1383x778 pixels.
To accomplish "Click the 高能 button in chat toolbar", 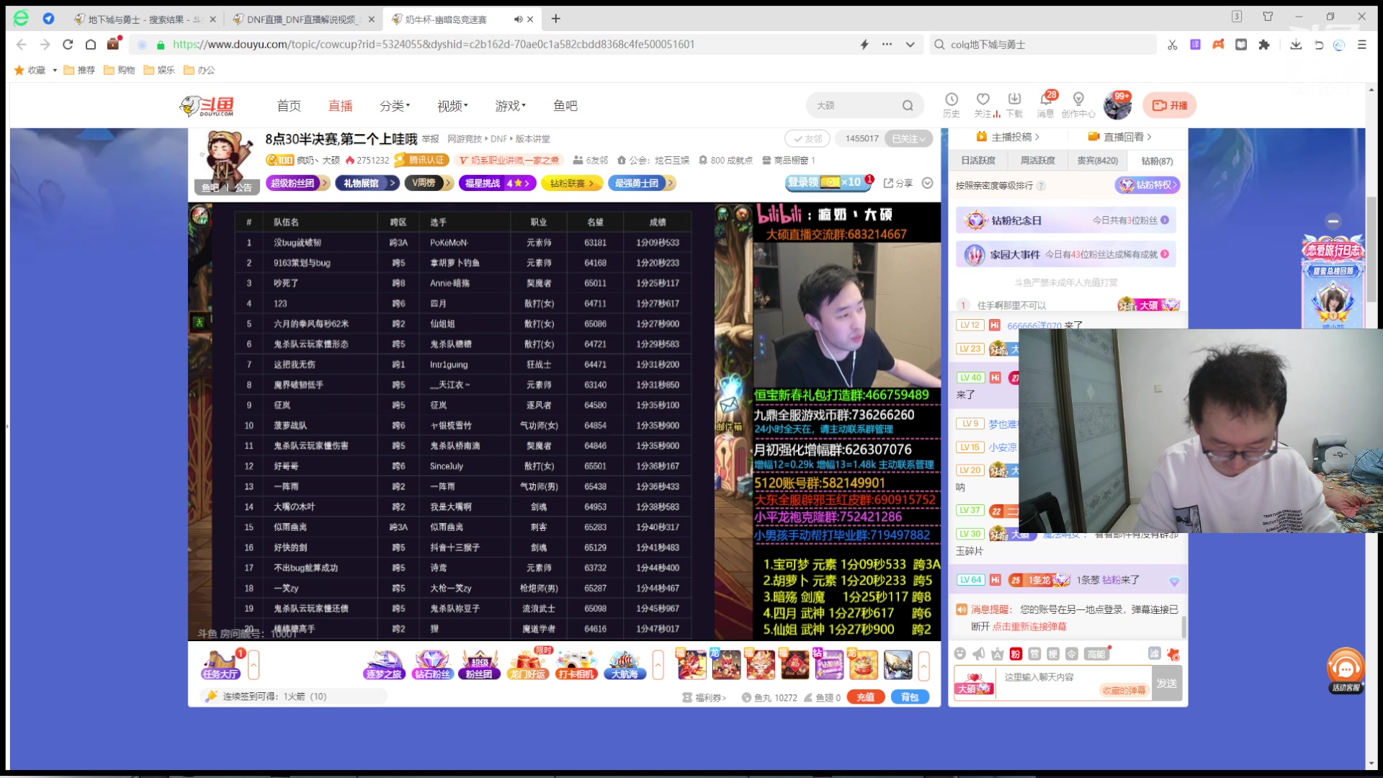I will pos(1096,653).
